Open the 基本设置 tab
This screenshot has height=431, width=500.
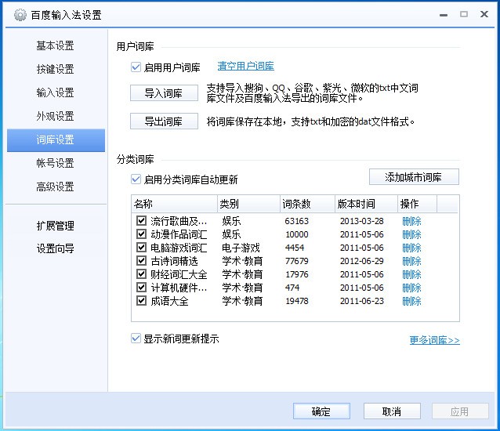(x=55, y=45)
